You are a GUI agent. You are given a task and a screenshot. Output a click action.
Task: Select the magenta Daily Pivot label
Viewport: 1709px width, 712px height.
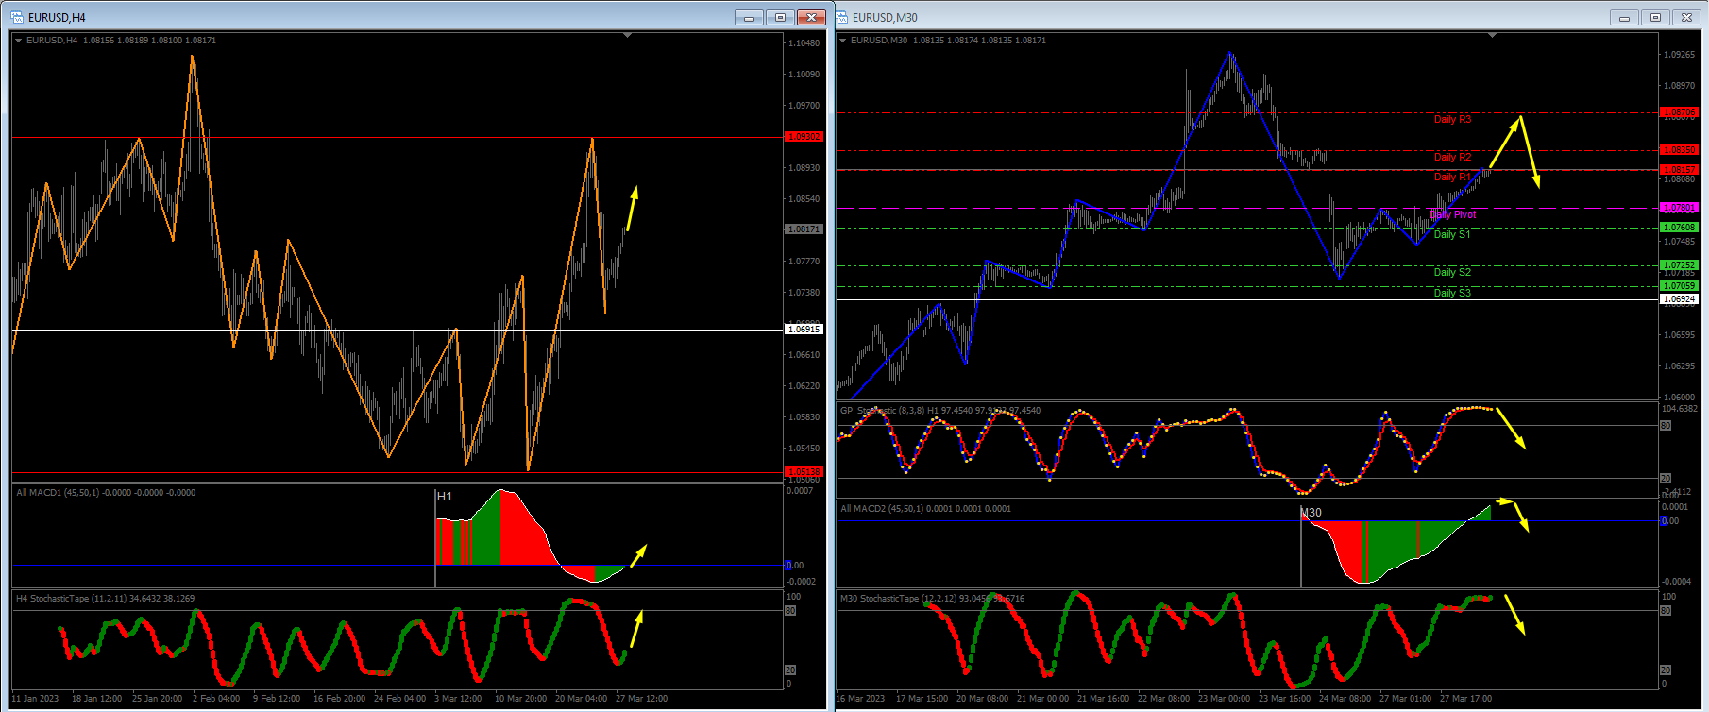pos(1452,214)
